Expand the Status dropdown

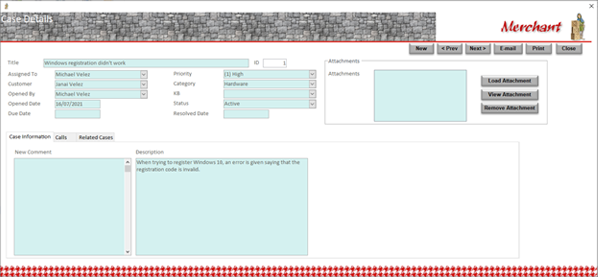point(312,104)
